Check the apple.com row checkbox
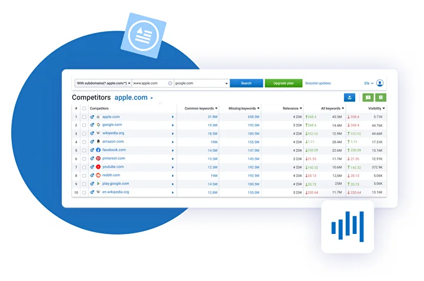424x281 pixels. pos(84,117)
